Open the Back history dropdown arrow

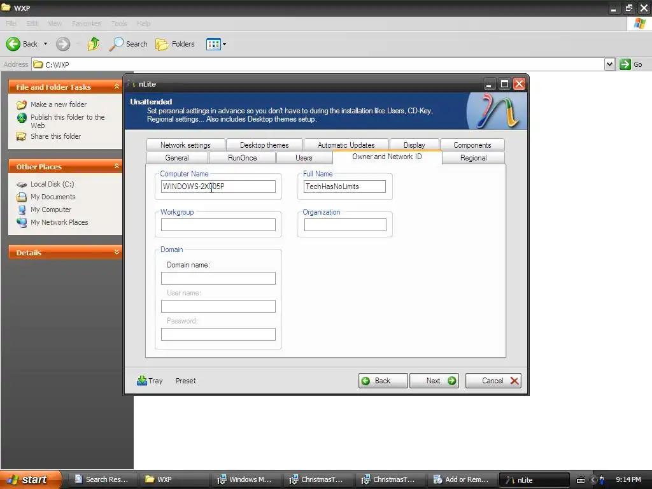45,44
